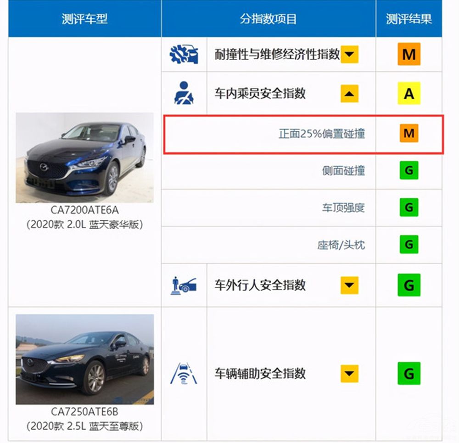Click the green G badge for 车辆辅助安全指数
Viewport: 459px width, 443px height.
click(409, 374)
